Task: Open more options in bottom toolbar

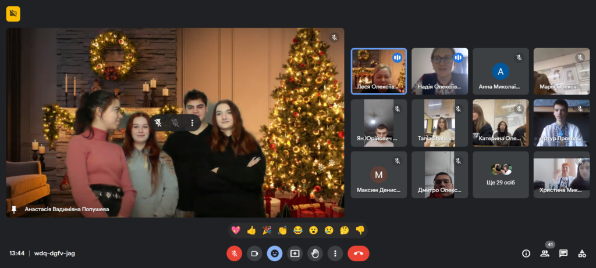Action: click(335, 253)
